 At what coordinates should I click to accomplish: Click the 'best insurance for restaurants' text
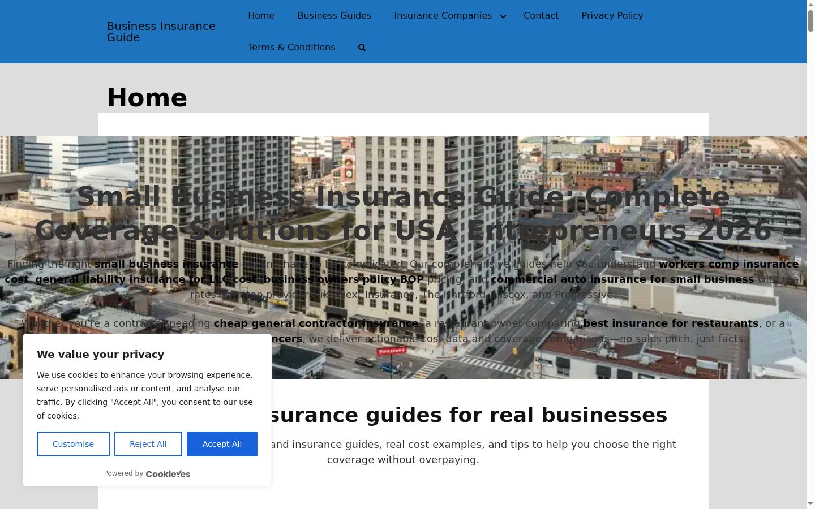click(671, 323)
